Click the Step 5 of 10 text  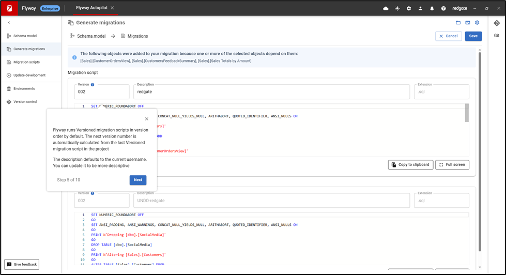click(x=69, y=180)
